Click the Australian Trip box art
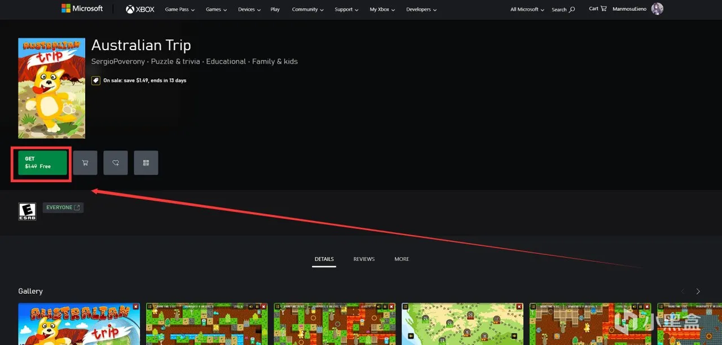722x345 pixels. click(x=51, y=89)
